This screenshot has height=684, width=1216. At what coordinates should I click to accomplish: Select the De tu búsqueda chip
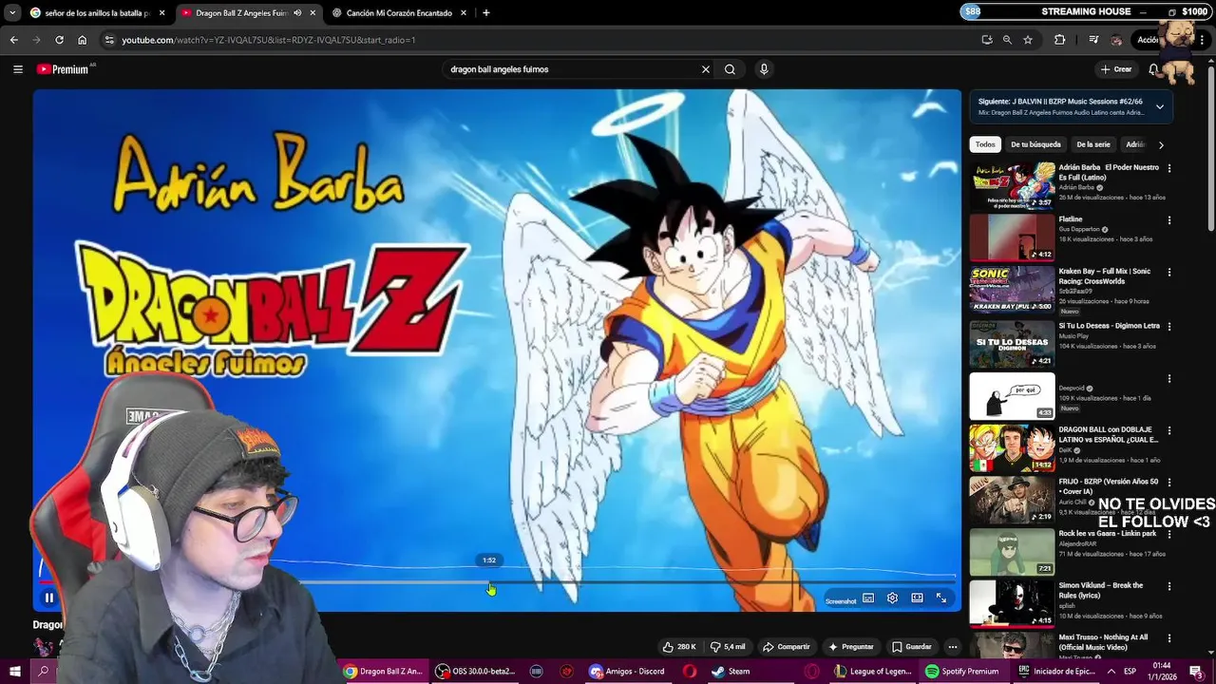(x=1035, y=144)
